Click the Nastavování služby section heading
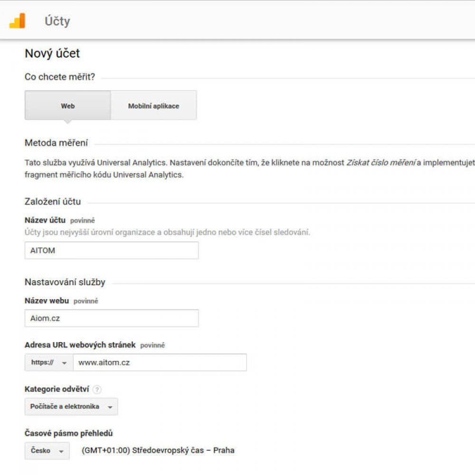 pos(65,282)
